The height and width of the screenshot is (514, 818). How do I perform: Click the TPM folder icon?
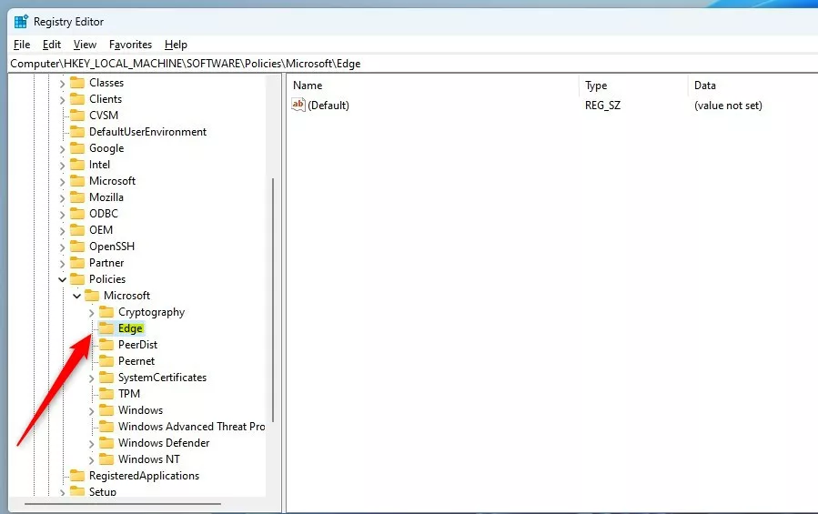106,393
